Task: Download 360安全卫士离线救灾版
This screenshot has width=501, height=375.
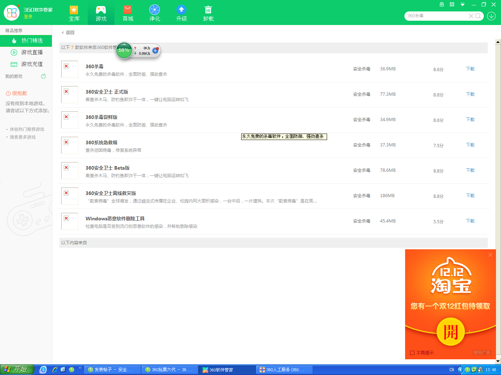Action: [x=470, y=196]
